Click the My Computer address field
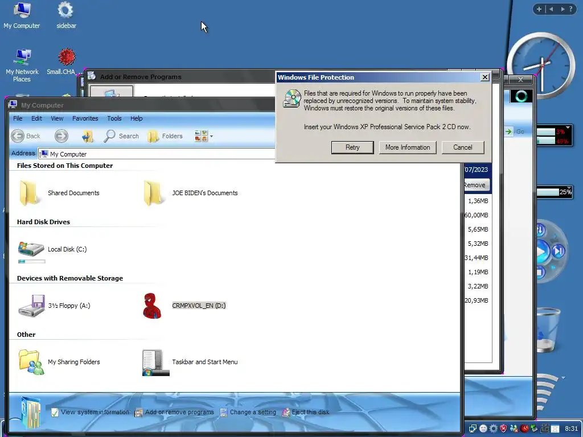 pos(157,154)
